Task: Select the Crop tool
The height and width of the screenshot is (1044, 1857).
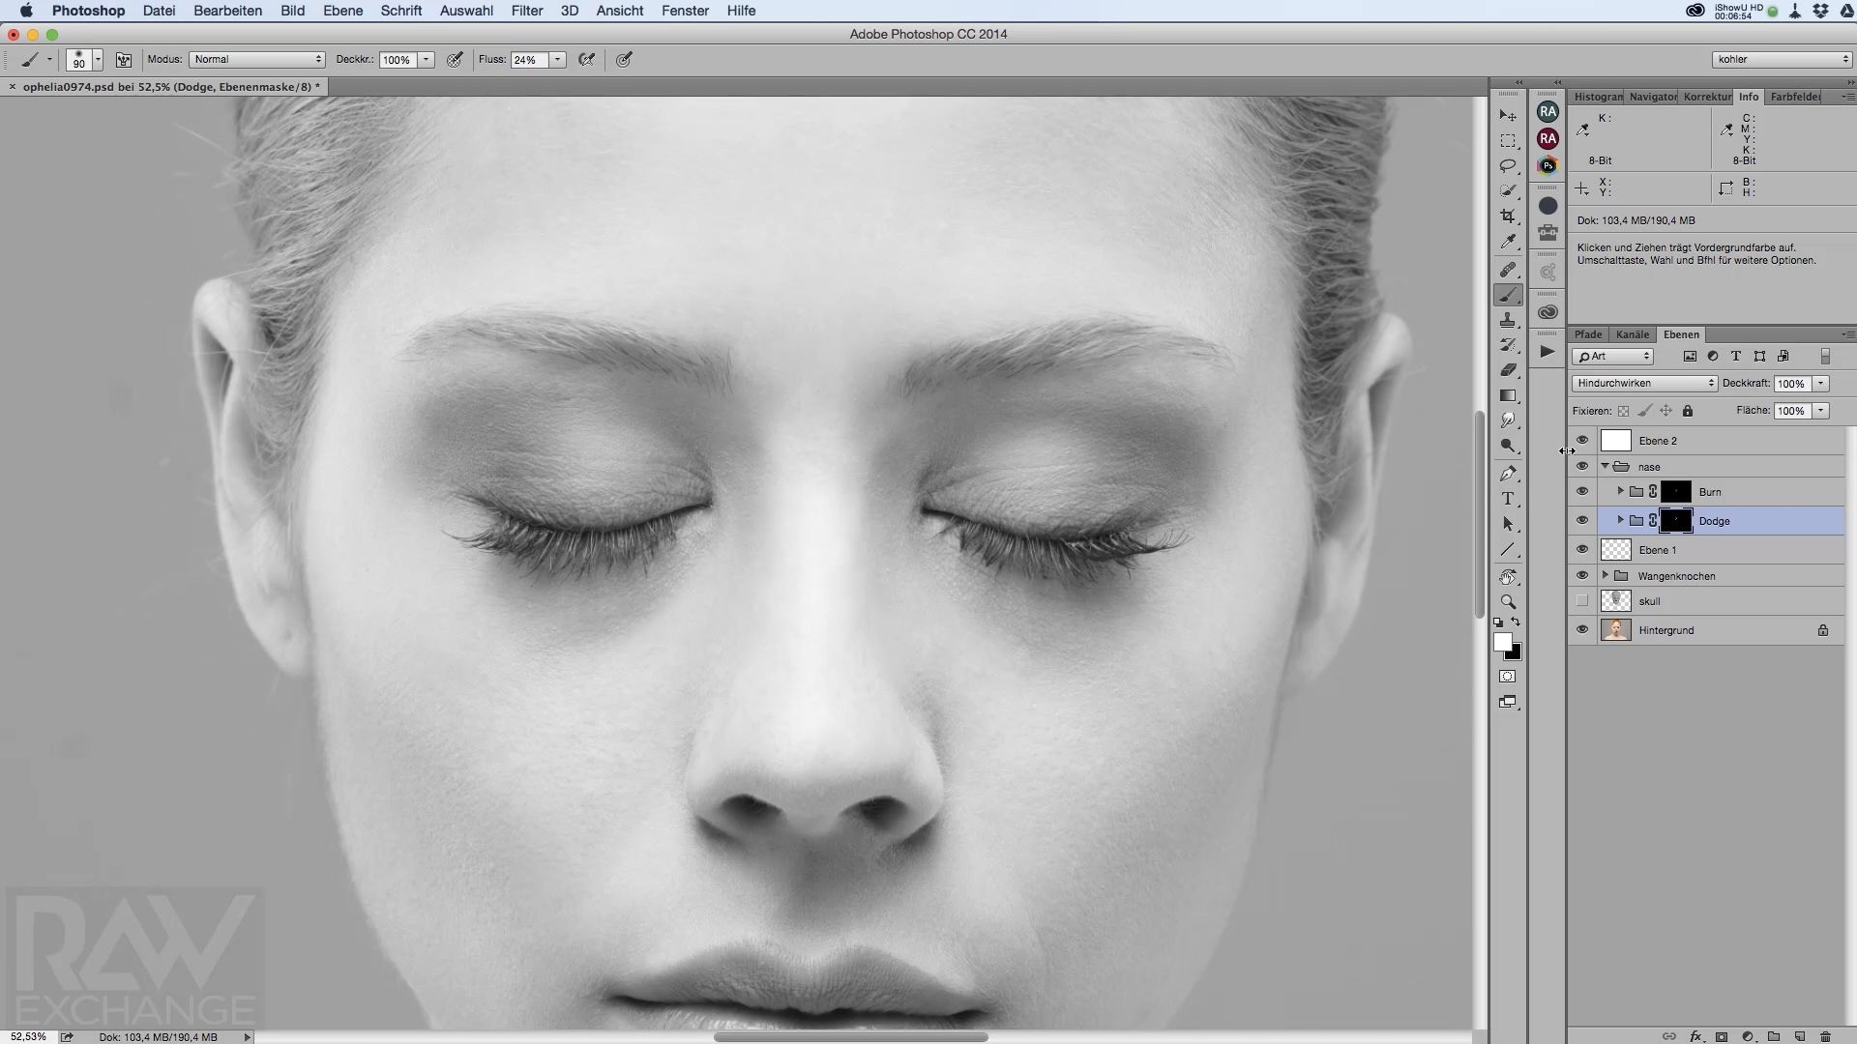Action: click(x=1507, y=216)
